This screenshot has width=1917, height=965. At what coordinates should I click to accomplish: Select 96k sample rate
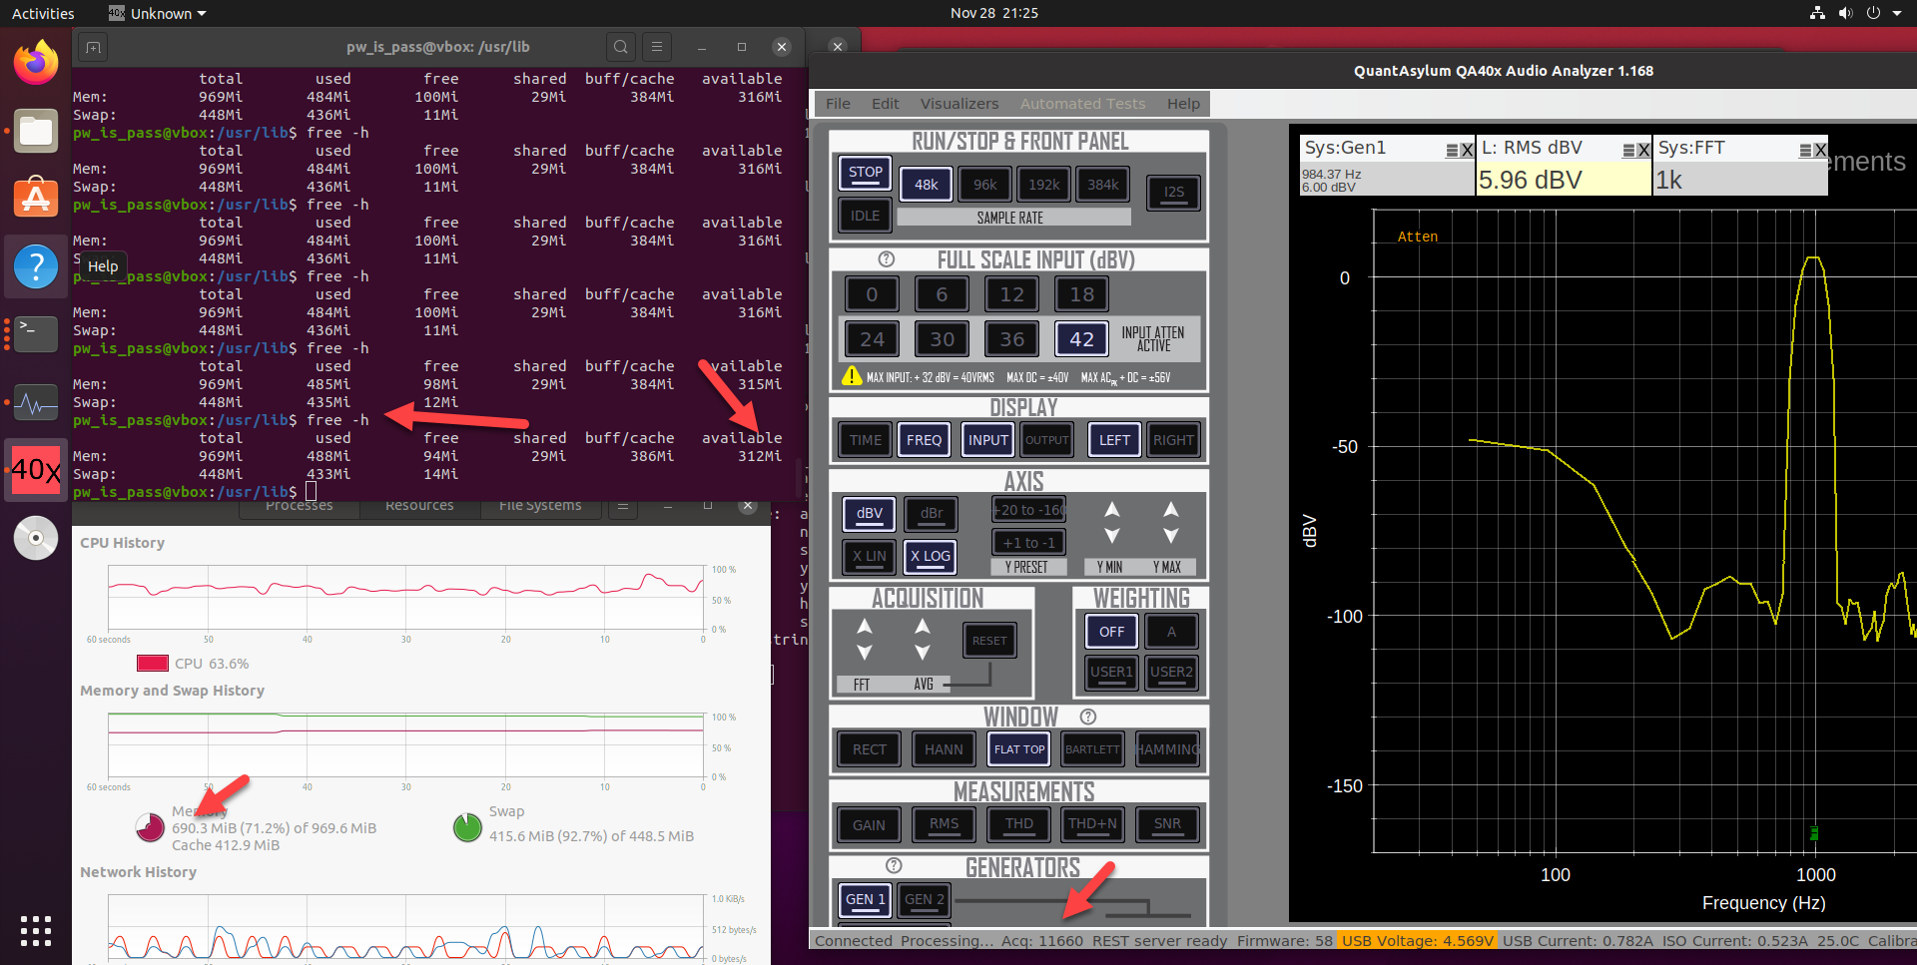[984, 185]
